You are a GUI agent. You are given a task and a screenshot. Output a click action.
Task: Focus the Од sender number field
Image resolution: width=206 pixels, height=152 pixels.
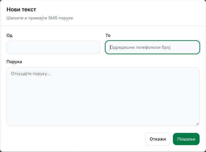(x=53, y=47)
